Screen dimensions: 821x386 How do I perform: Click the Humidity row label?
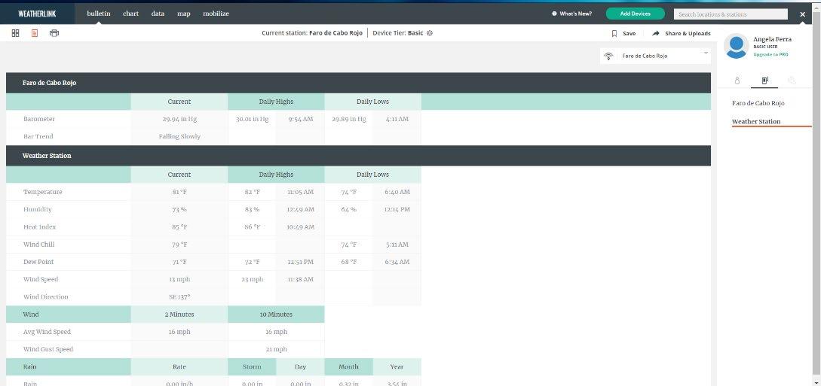[x=37, y=209]
